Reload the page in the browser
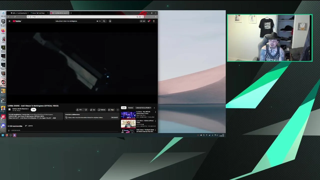 coord(15,17)
